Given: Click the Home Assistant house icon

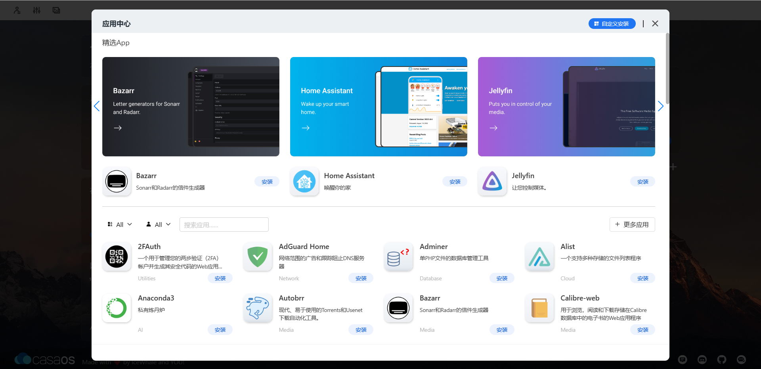Looking at the screenshot, I should point(304,182).
